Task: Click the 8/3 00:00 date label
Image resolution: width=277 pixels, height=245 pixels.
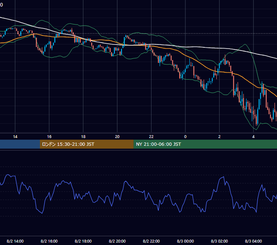Action: pyautogui.click(x=185, y=241)
